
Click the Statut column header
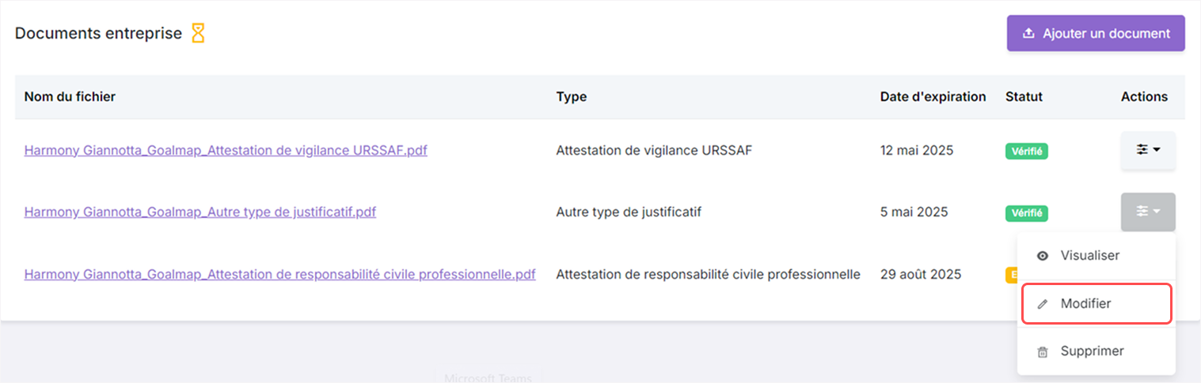pyautogui.click(x=1024, y=96)
